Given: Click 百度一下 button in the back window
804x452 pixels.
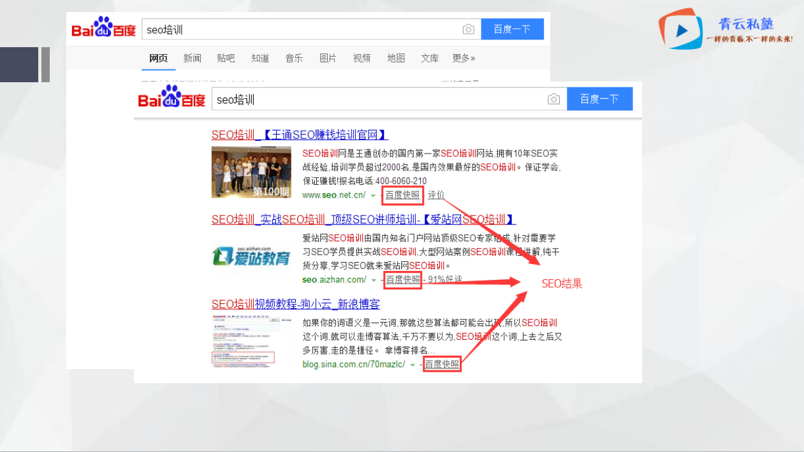Looking at the screenshot, I should (512, 29).
